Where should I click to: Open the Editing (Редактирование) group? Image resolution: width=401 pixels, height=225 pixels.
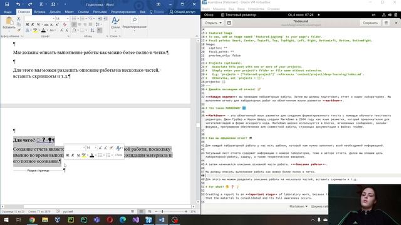click(134, 24)
